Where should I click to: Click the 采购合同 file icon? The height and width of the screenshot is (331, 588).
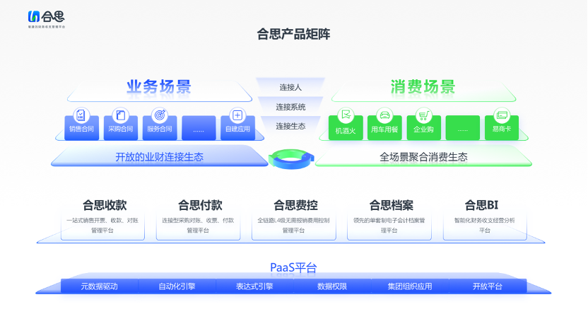(x=120, y=115)
